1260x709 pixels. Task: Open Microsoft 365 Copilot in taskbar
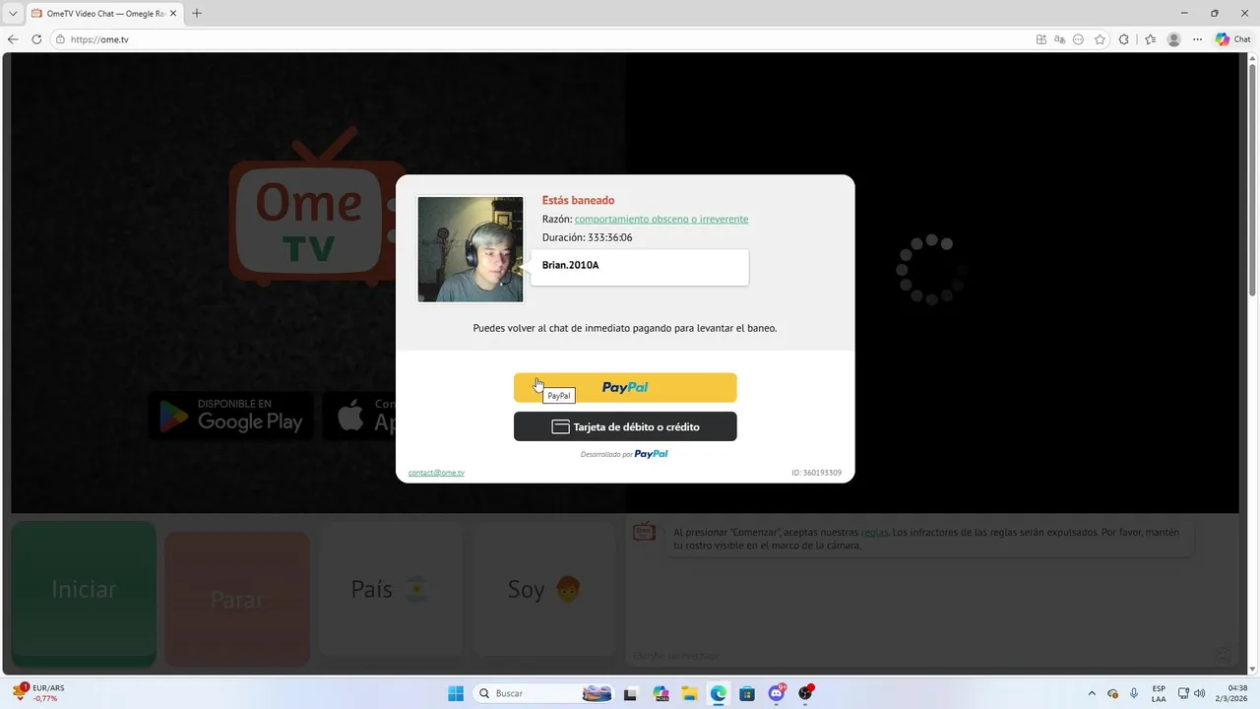(x=661, y=693)
